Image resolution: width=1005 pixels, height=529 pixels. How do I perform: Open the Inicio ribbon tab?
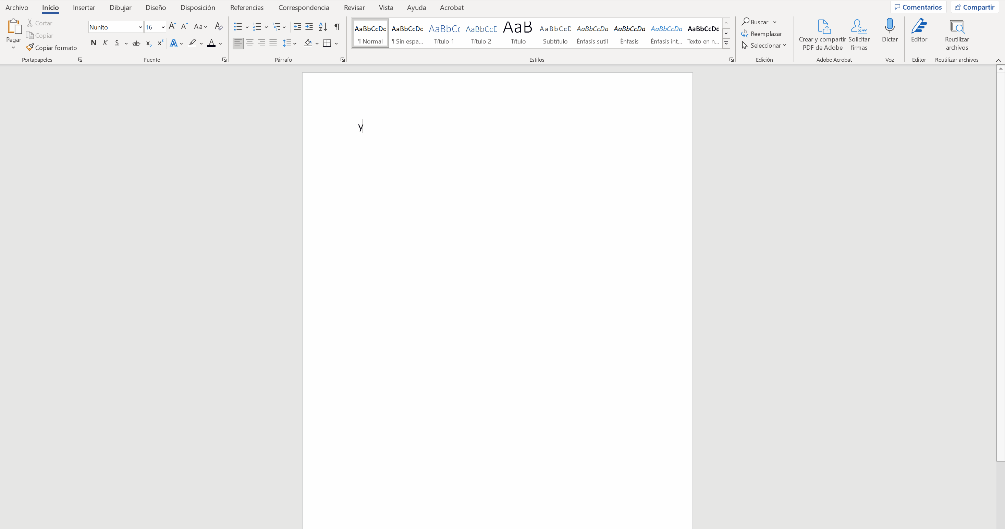tap(50, 7)
